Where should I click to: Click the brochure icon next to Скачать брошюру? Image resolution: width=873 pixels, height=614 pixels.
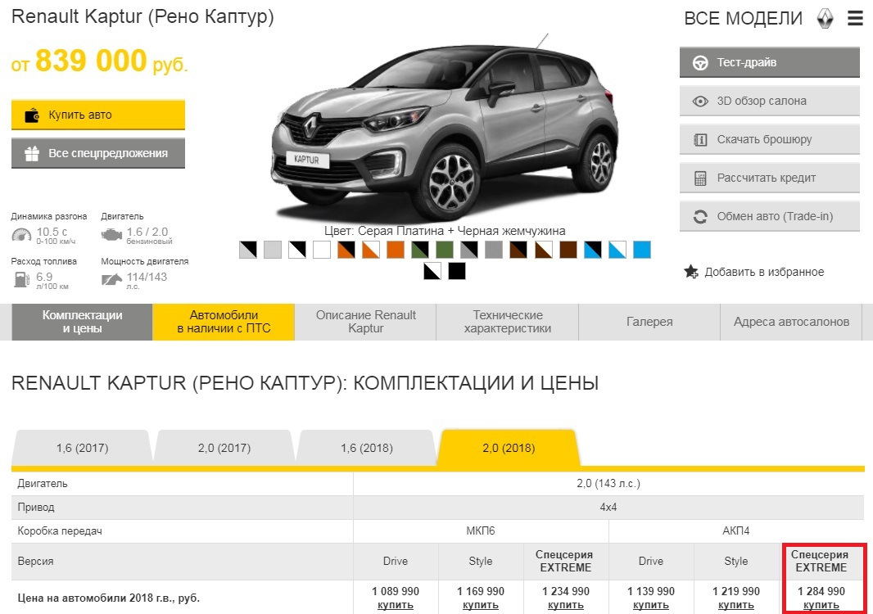(700, 140)
